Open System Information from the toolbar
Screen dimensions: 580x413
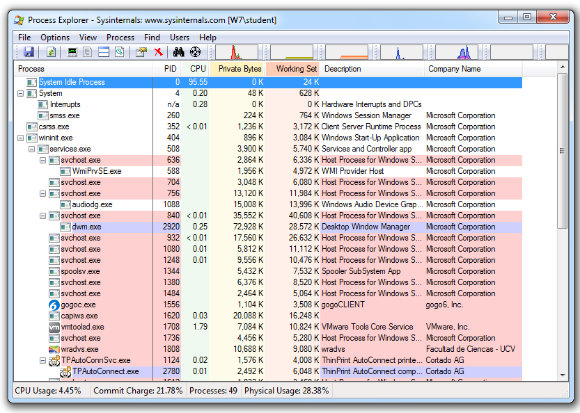(72, 52)
